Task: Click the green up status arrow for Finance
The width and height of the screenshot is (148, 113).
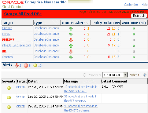Action: [x=71, y=28]
